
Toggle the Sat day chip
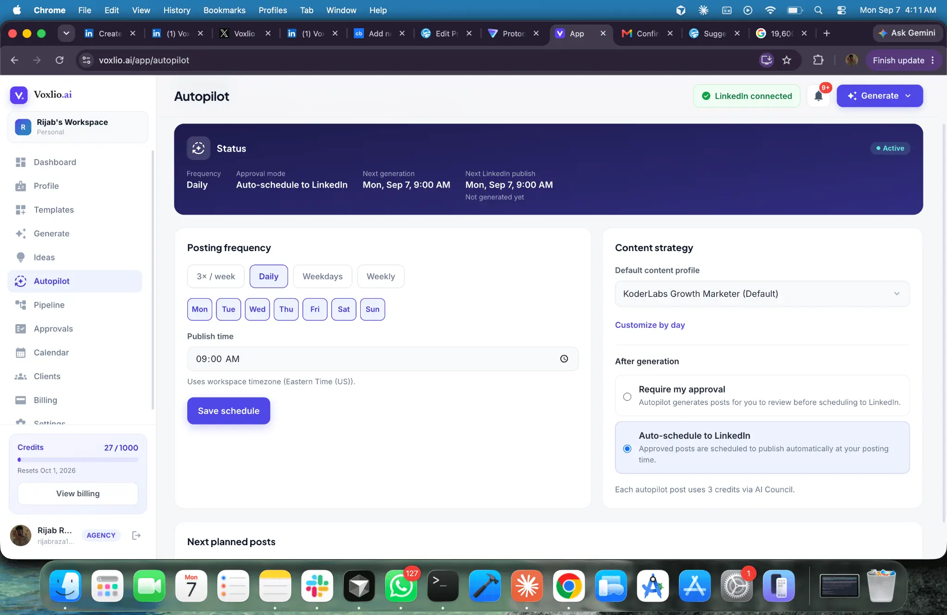coord(344,309)
